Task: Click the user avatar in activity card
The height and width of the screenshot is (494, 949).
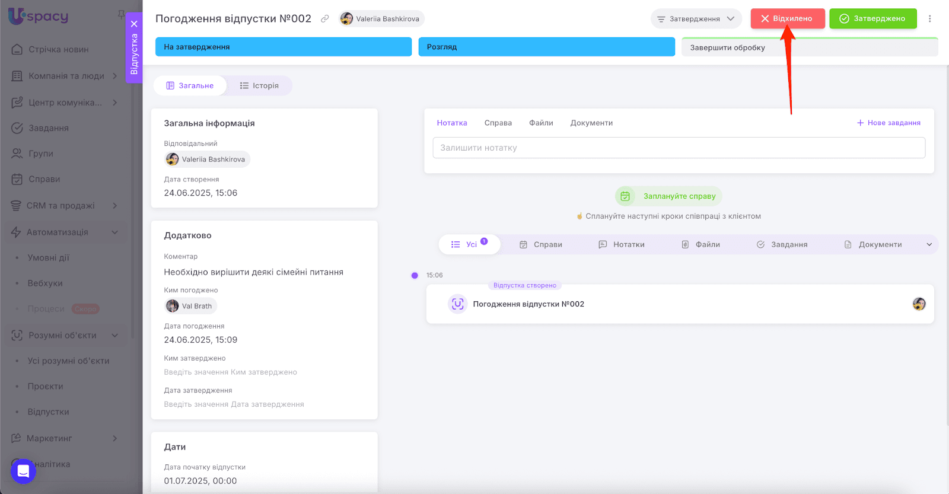Action: tap(919, 304)
